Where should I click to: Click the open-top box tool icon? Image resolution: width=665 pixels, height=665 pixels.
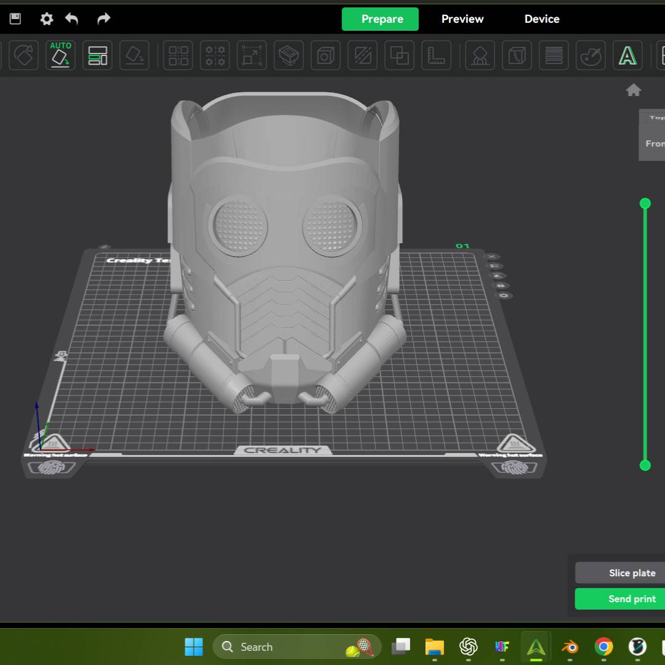(289, 55)
